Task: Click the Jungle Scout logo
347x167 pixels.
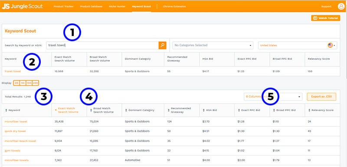Action: point(23,6)
